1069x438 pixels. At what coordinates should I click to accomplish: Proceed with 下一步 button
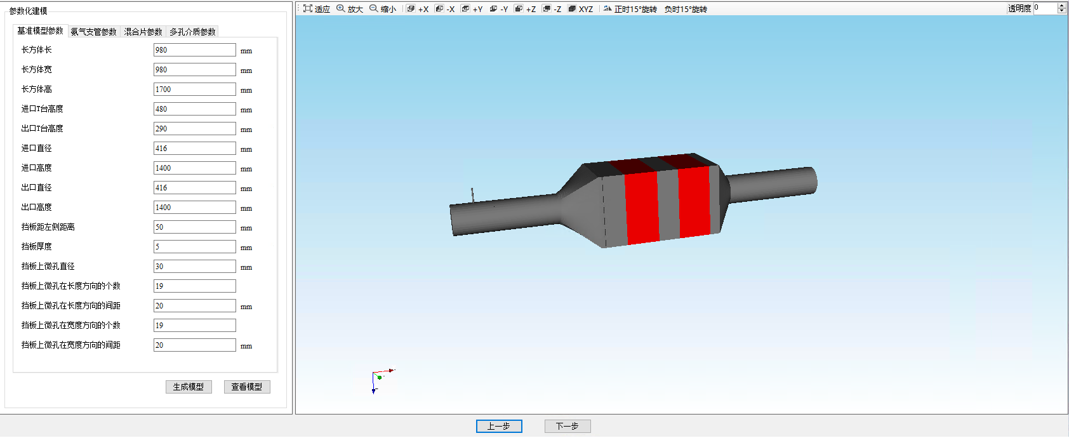pos(568,426)
